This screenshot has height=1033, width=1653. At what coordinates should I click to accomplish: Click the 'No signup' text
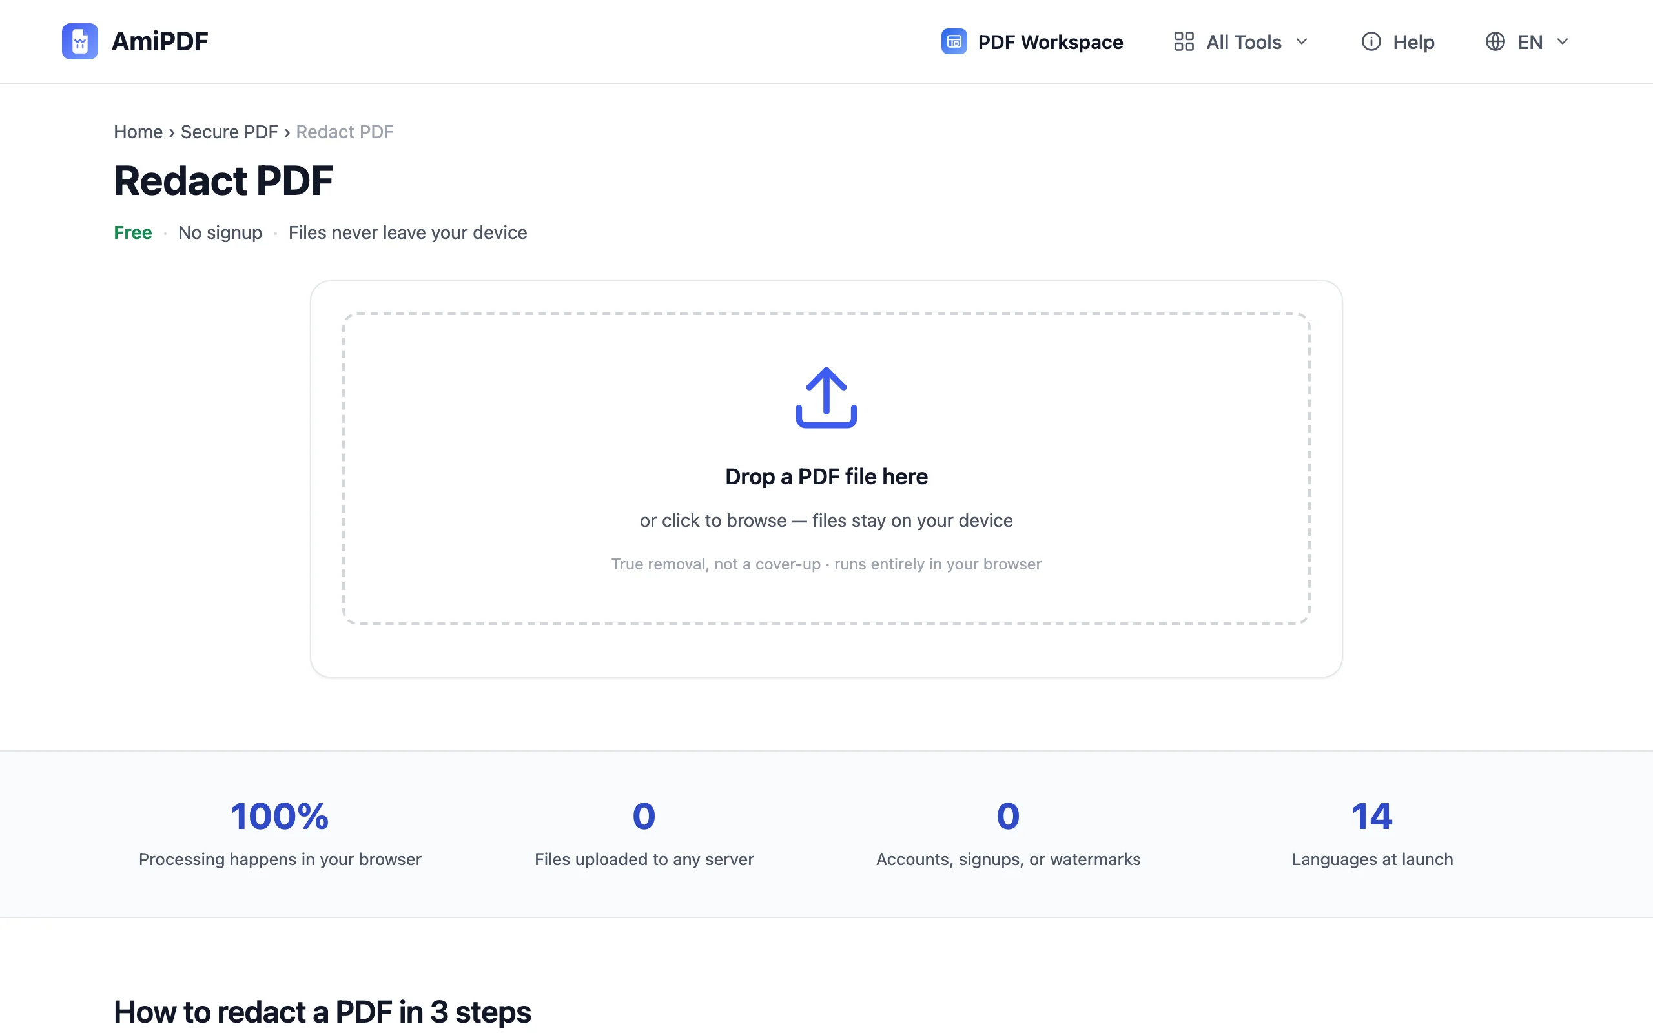tap(220, 233)
